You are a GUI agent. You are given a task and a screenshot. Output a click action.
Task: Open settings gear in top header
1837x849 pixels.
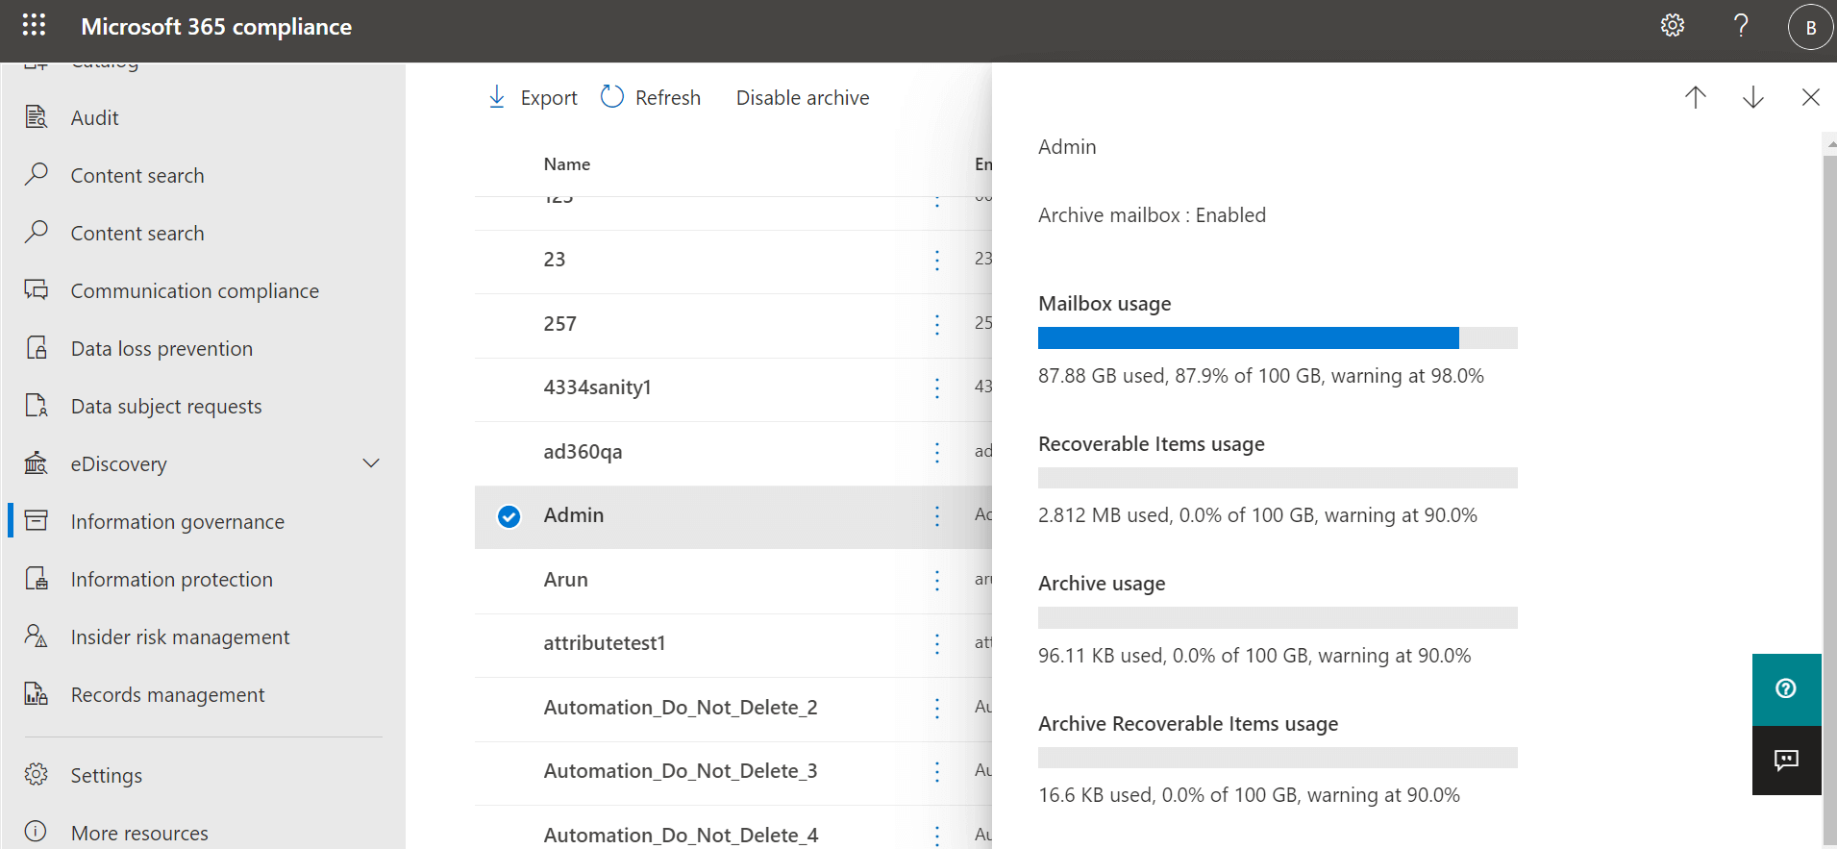tap(1673, 26)
